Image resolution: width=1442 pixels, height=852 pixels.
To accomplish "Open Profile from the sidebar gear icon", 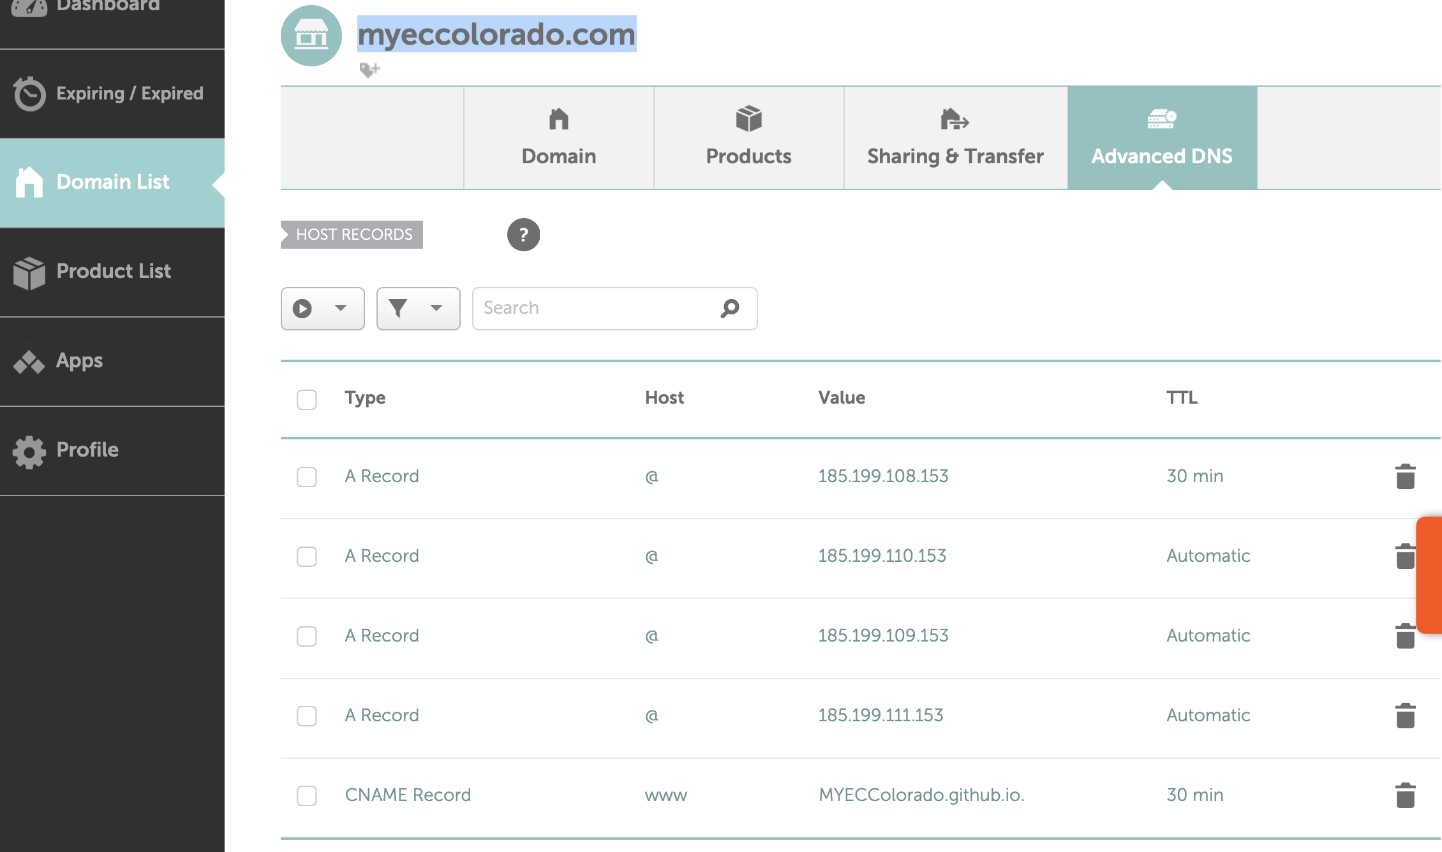I will pos(29,452).
